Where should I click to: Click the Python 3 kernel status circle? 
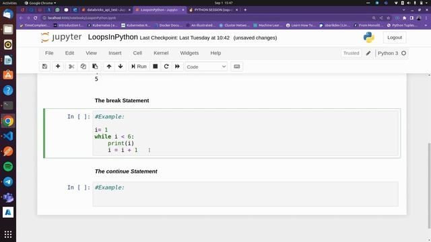pos(403,53)
